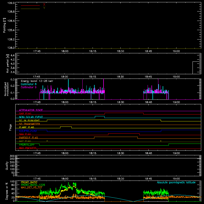Select the ATTENUATOR_STATE flag label
This screenshot has height=204, width=204.
point(31,110)
